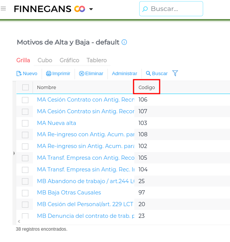Expand the left side panel arrow

pyautogui.click(x=14, y=153)
